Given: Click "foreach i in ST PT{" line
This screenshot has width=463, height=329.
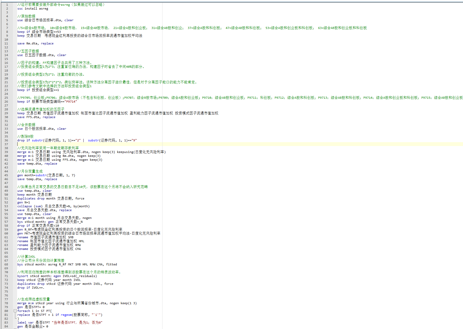Looking at the screenshot, I should (x=34, y=311).
